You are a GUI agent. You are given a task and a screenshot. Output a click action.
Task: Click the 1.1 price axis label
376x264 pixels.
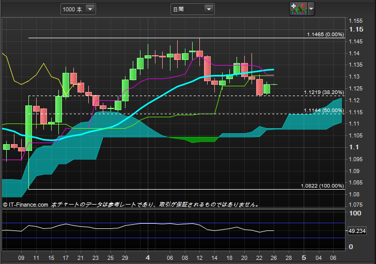point(354,147)
